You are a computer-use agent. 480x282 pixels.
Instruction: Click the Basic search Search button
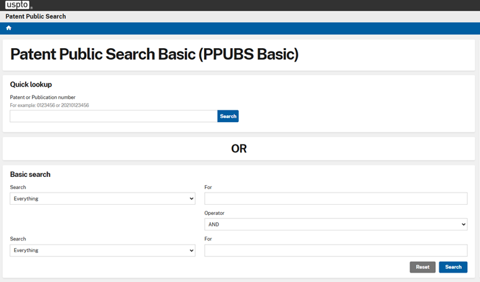(x=453, y=267)
